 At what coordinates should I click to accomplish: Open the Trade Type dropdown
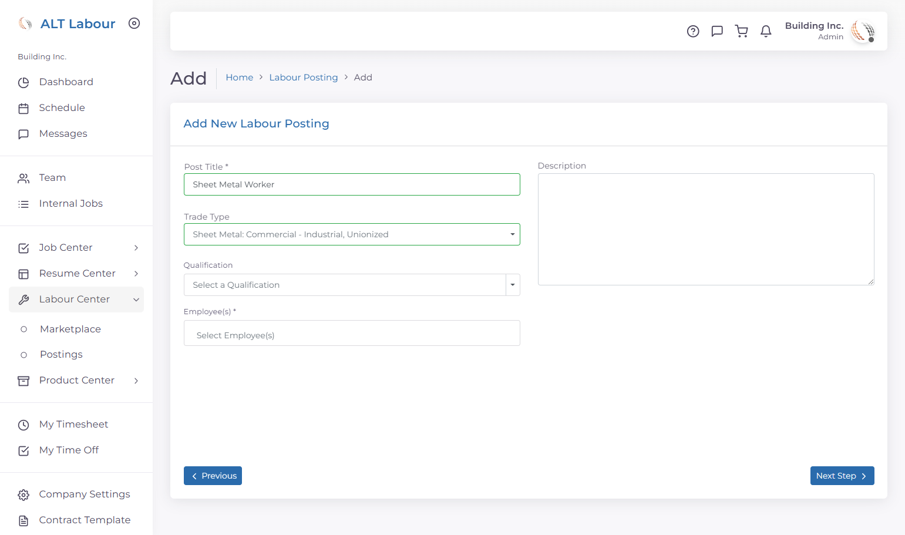coord(352,234)
